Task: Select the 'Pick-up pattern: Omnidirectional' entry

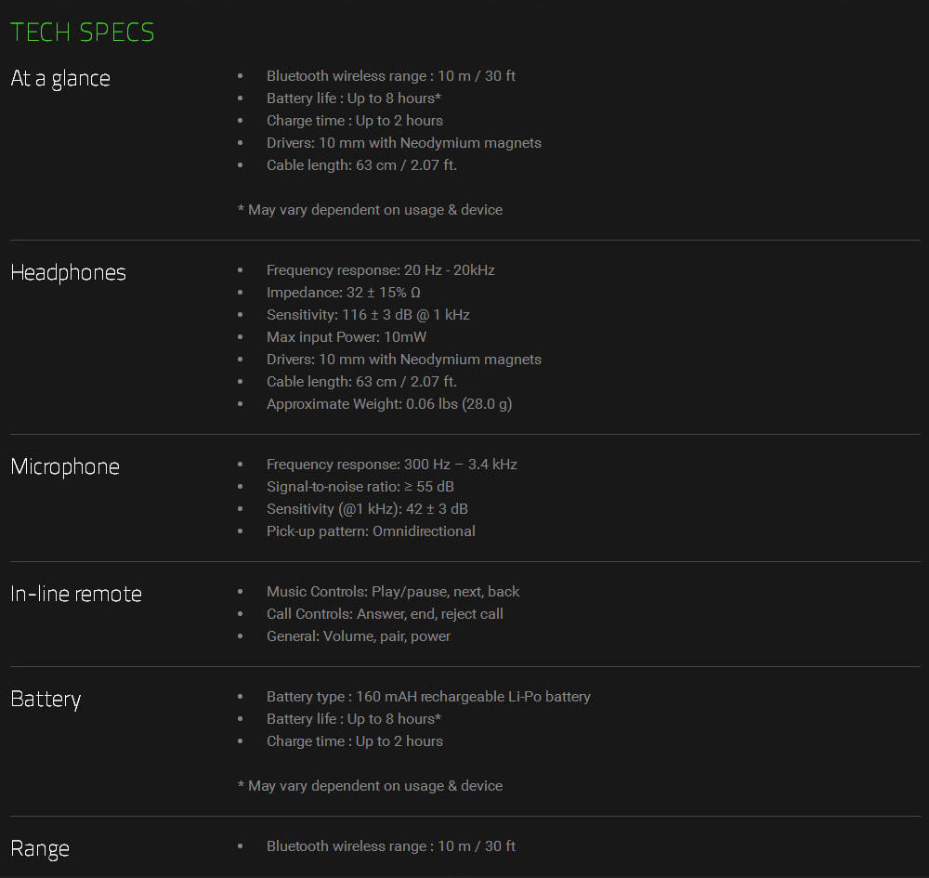Action: click(x=370, y=531)
